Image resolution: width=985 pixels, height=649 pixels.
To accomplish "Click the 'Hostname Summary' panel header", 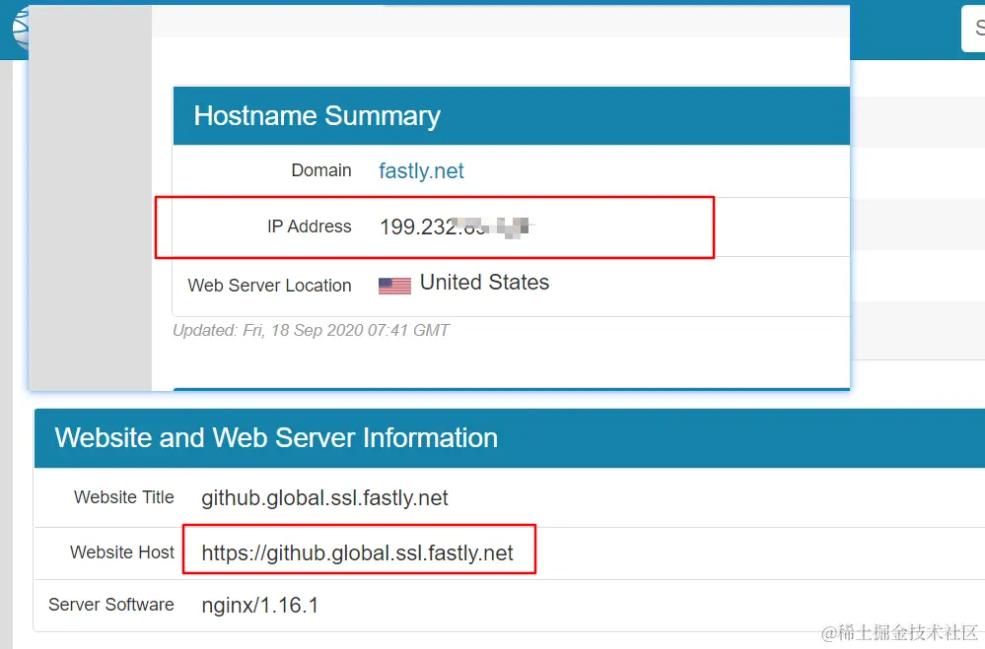I will 512,116.
